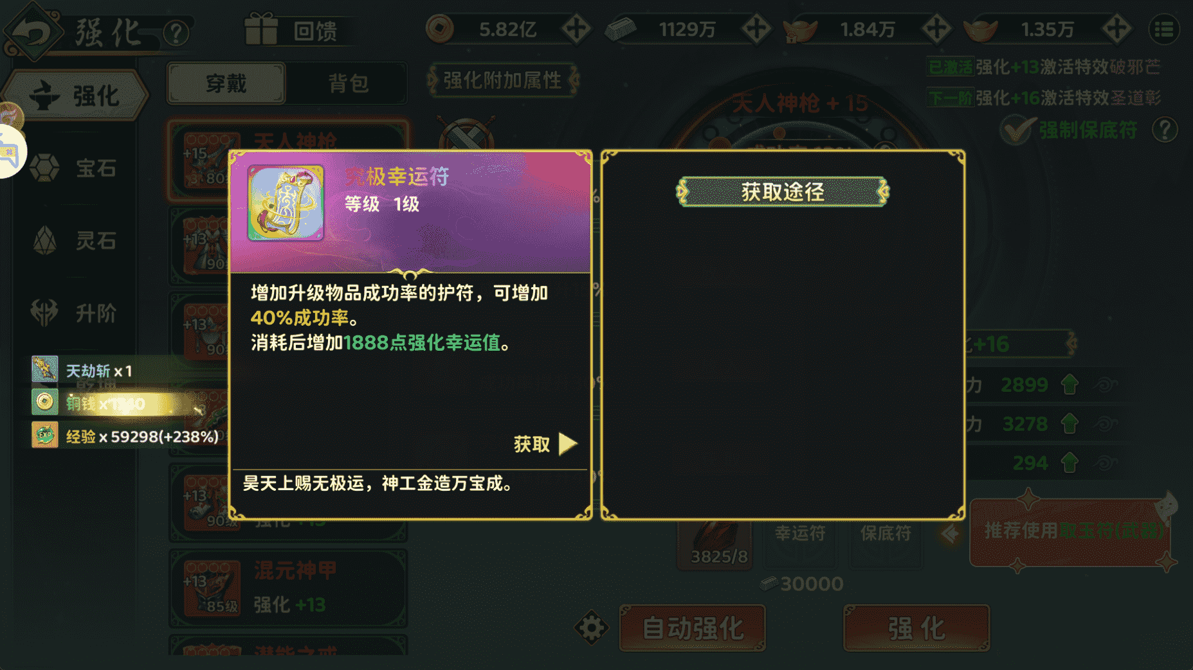Open the gear settings beside 自动强化
The width and height of the screenshot is (1193, 670).
coord(591,628)
